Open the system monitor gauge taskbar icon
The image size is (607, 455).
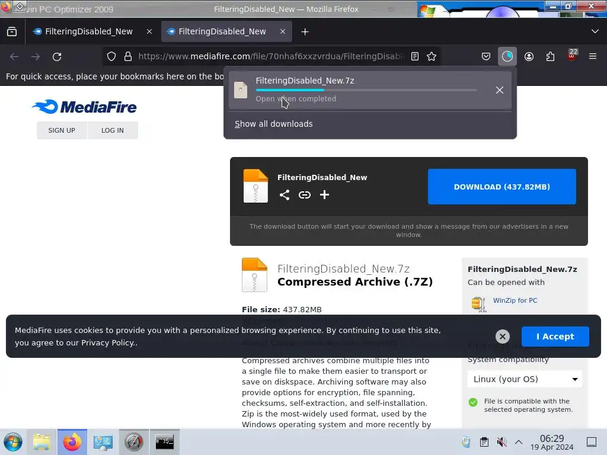133,442
